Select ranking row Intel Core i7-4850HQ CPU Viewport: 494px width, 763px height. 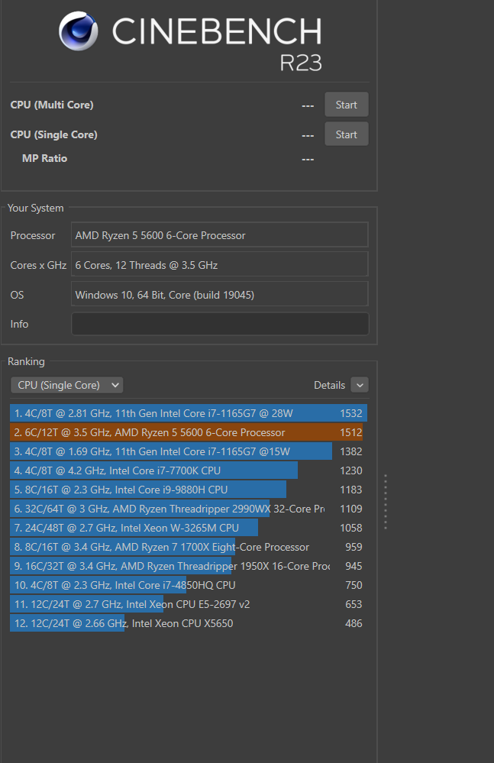(x=188, y=585)
